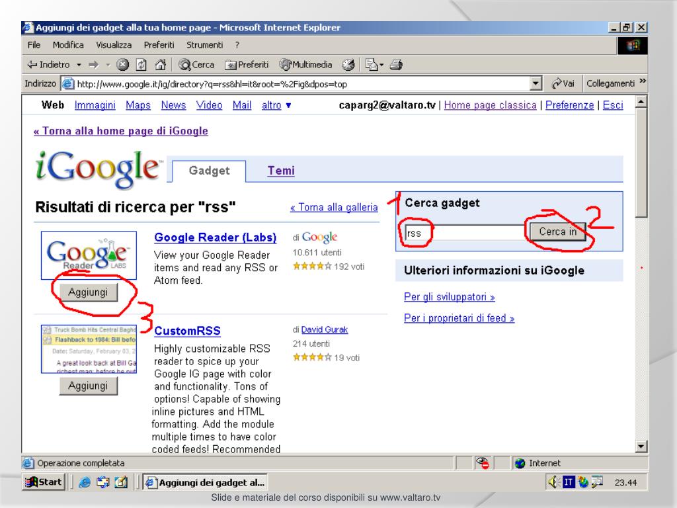Click the volume speaker tray icon
The width and height of the screenshot is (677, 508).
553,482
